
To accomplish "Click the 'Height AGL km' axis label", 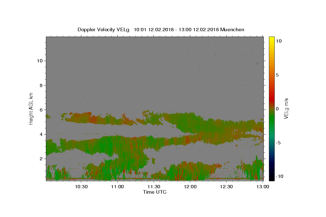I will pyautogui.click(x=31, y=108).
